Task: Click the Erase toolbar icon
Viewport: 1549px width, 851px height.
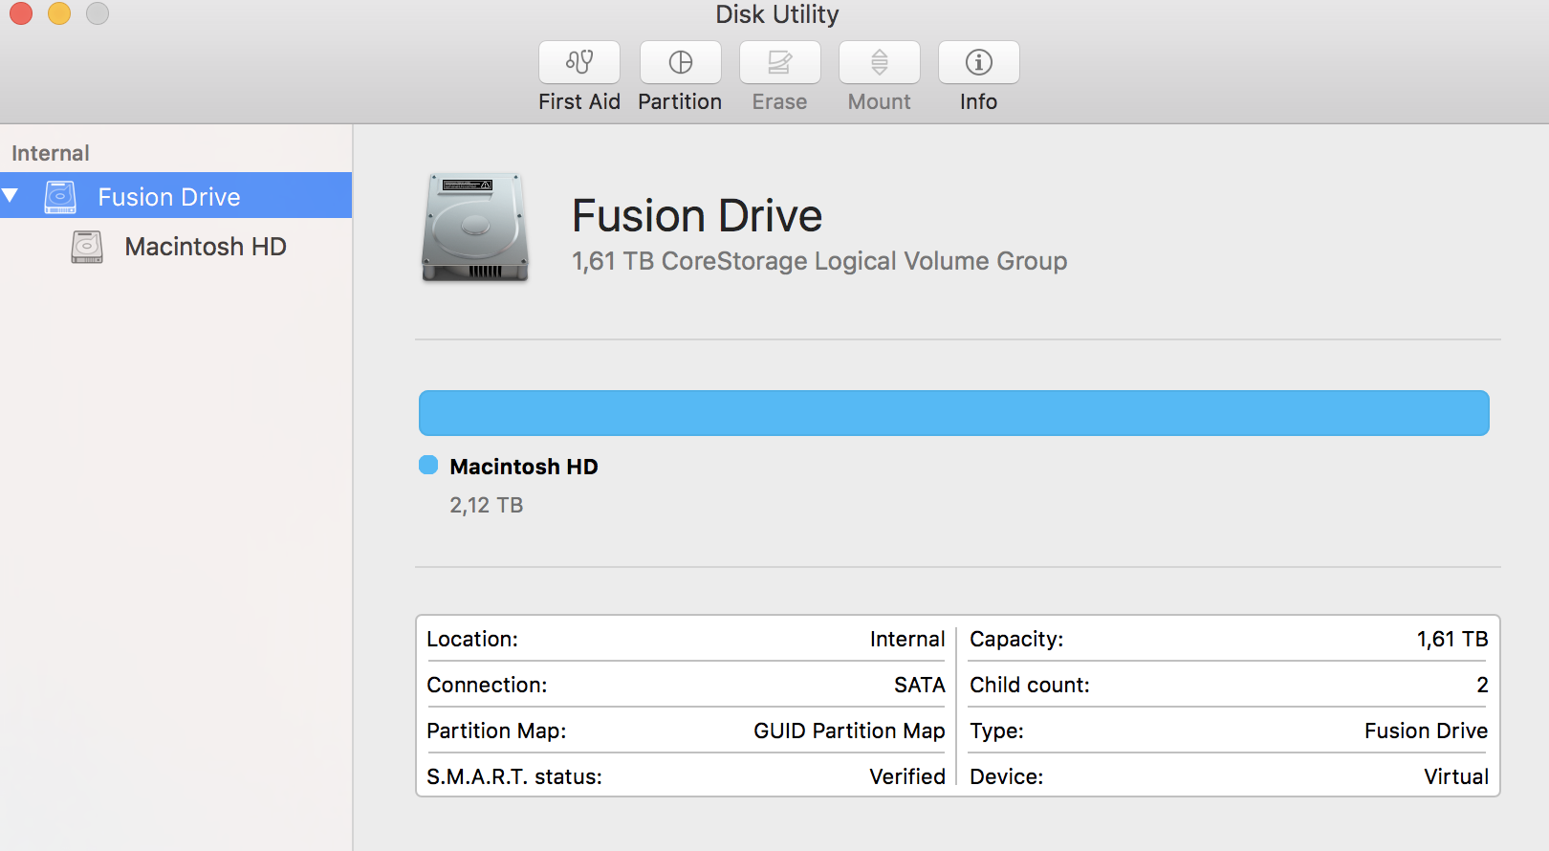Action: (x=780, y=62)
